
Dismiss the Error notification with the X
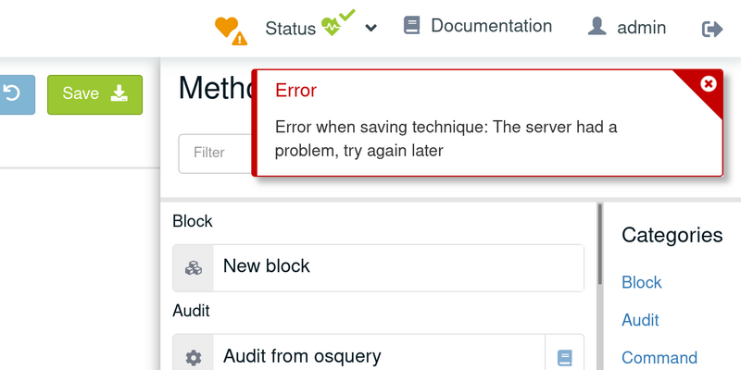point(708,84)
